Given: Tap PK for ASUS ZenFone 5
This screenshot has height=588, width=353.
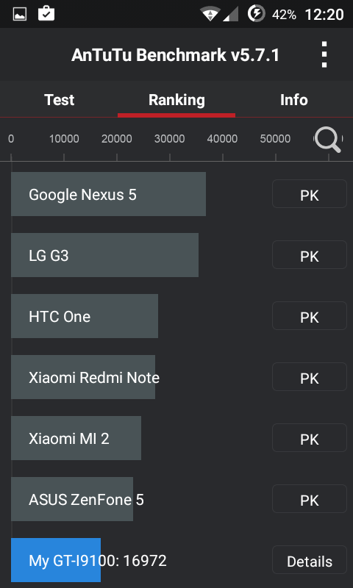Looking at the screenshot, I should click(310, 499).
